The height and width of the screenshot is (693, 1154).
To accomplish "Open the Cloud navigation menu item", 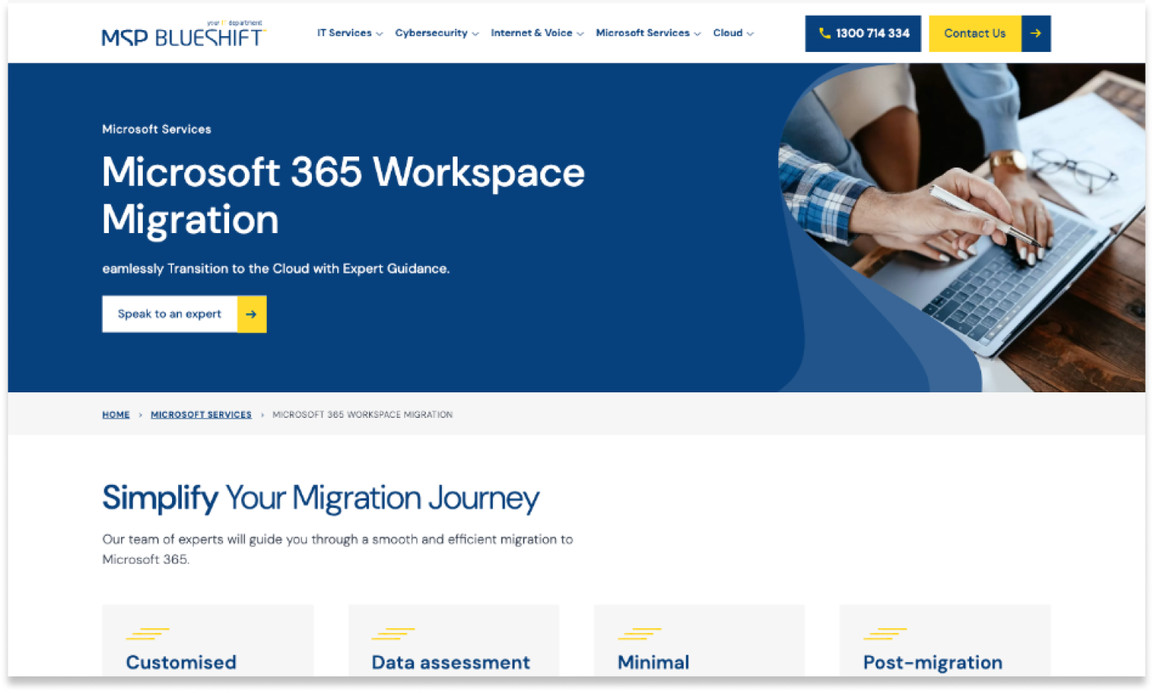I will coord(727,33).
